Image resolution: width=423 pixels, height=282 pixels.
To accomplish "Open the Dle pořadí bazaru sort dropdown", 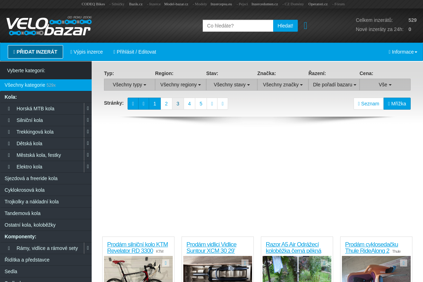I will pos(334,85).
